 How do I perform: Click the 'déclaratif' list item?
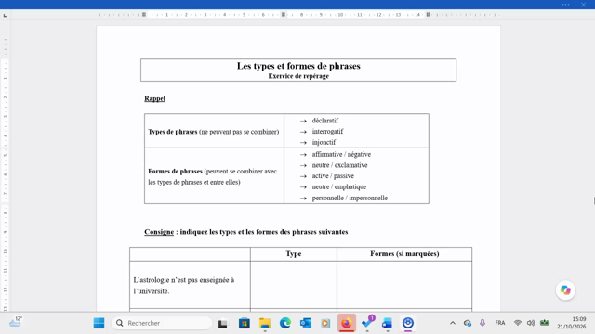coord(324,121)
